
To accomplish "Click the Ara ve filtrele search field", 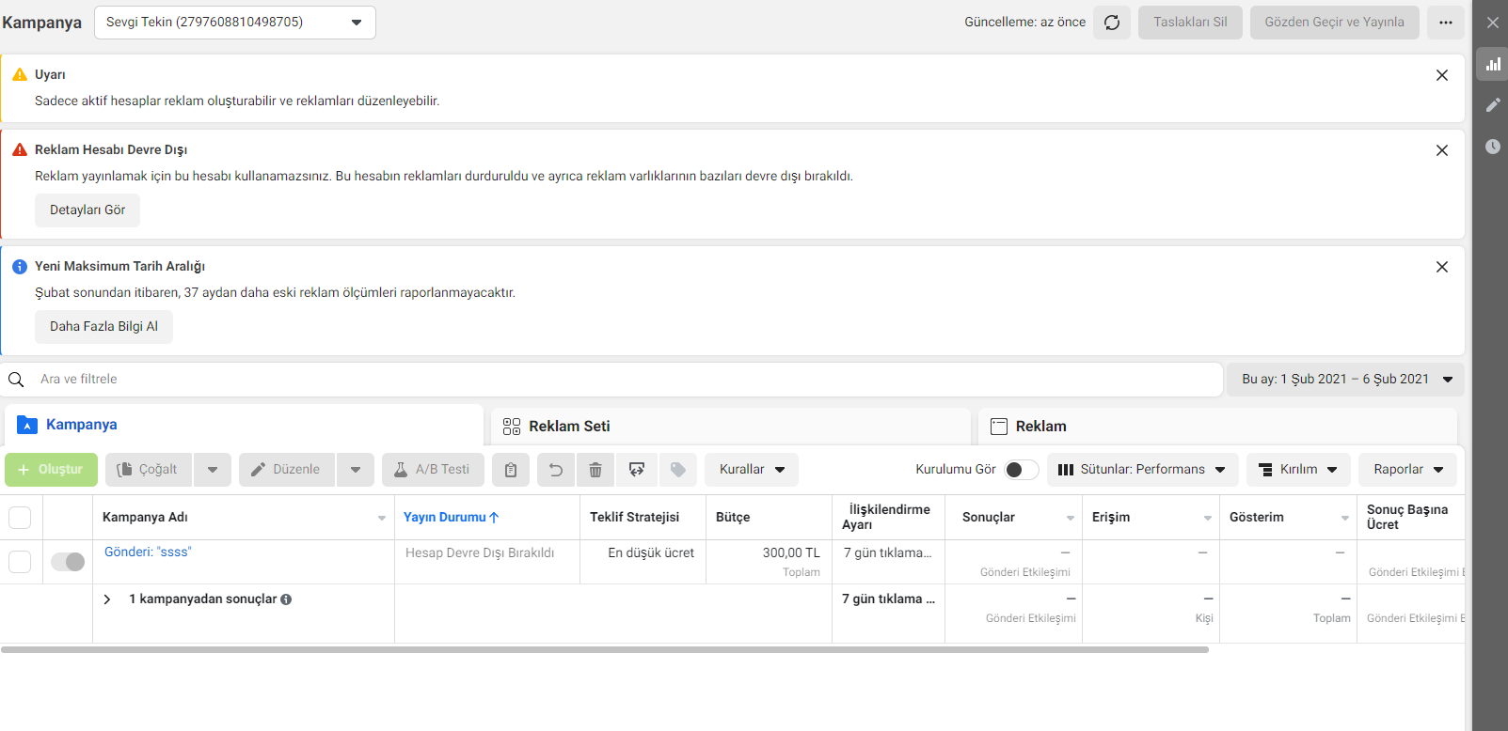I will 611,380.
